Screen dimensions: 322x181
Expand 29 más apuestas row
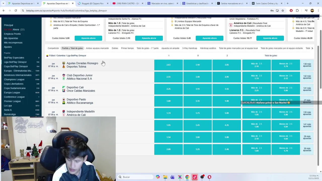coord(307,137)
